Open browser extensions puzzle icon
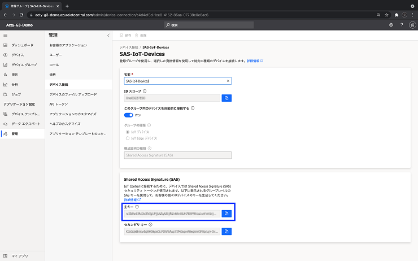Viewport: 418px width, 261px height. [397, 15]
